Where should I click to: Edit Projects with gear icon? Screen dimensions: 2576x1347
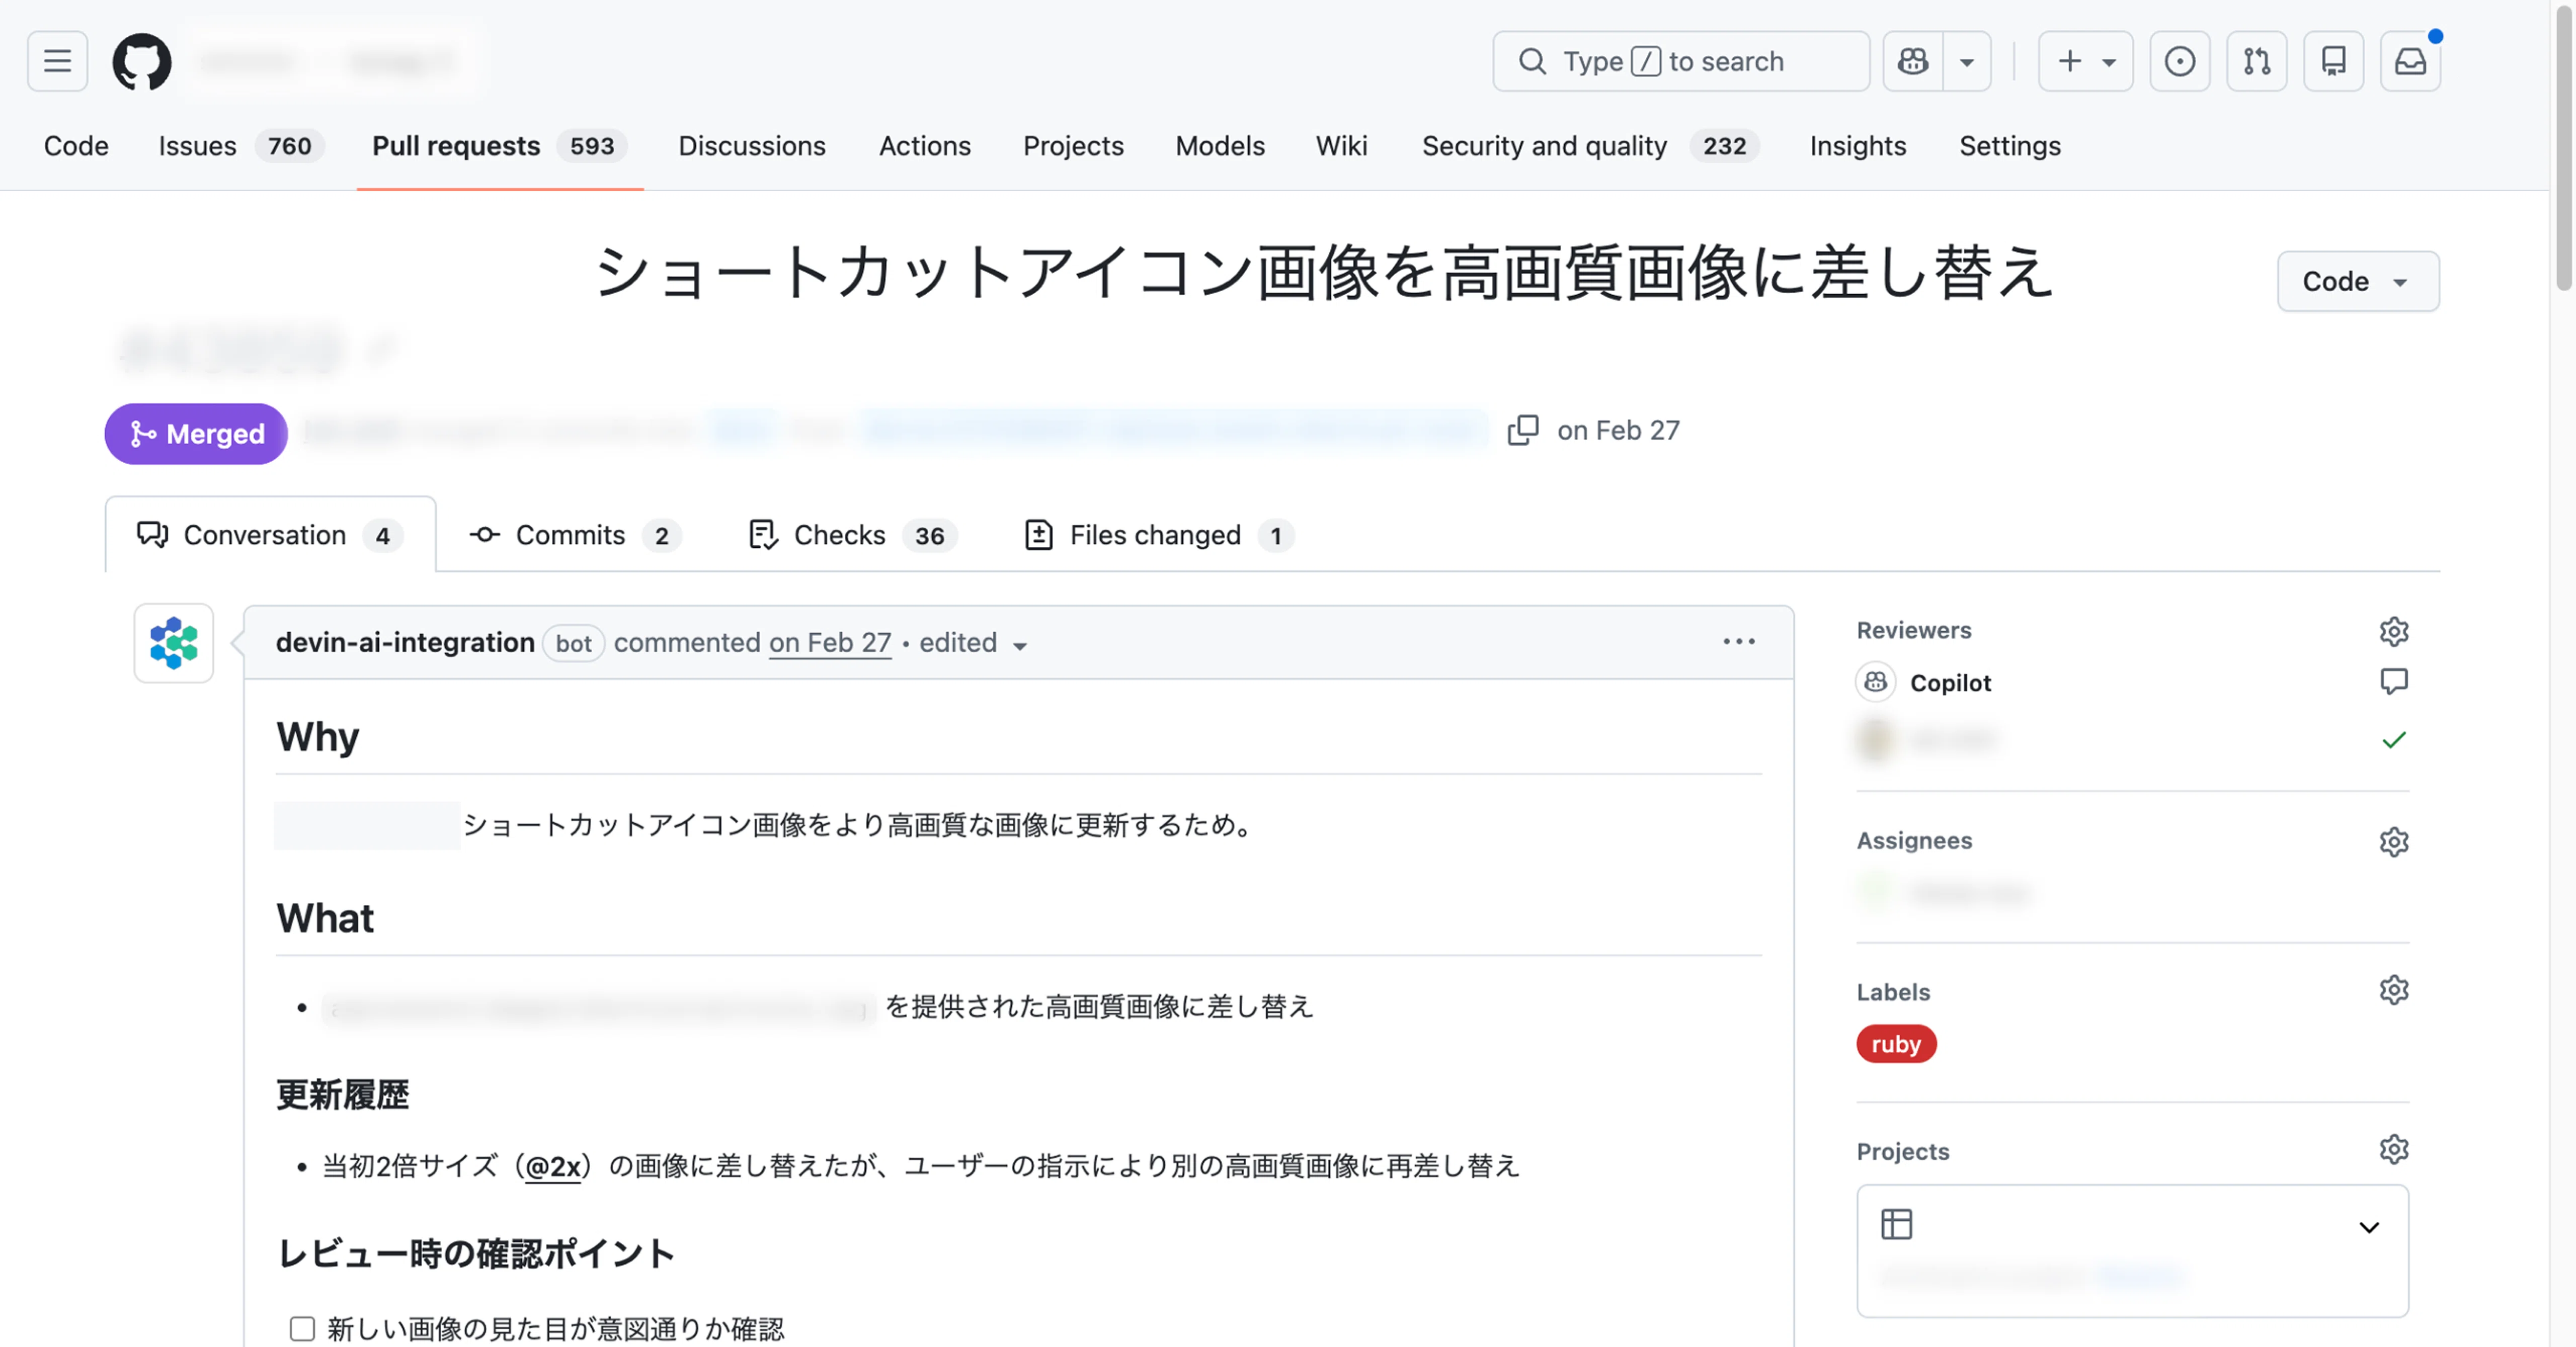click(2394, 1150)
